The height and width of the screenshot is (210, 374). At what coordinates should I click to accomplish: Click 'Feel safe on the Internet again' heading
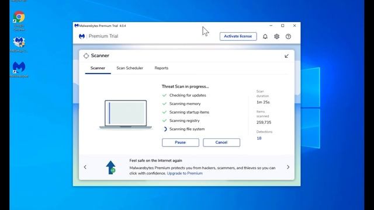click(156, 161)
